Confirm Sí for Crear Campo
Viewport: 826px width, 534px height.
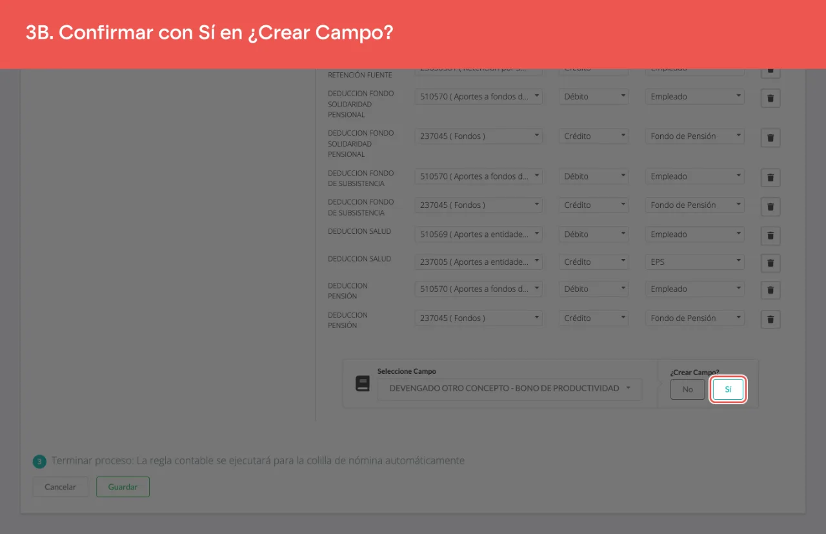(x=728, y=389)
